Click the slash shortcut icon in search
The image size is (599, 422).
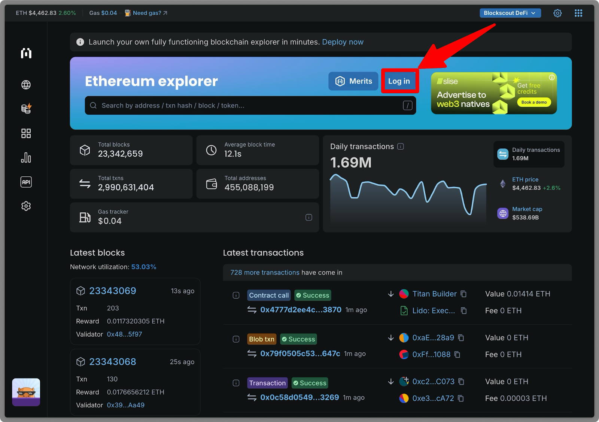(x=407, y=106)
